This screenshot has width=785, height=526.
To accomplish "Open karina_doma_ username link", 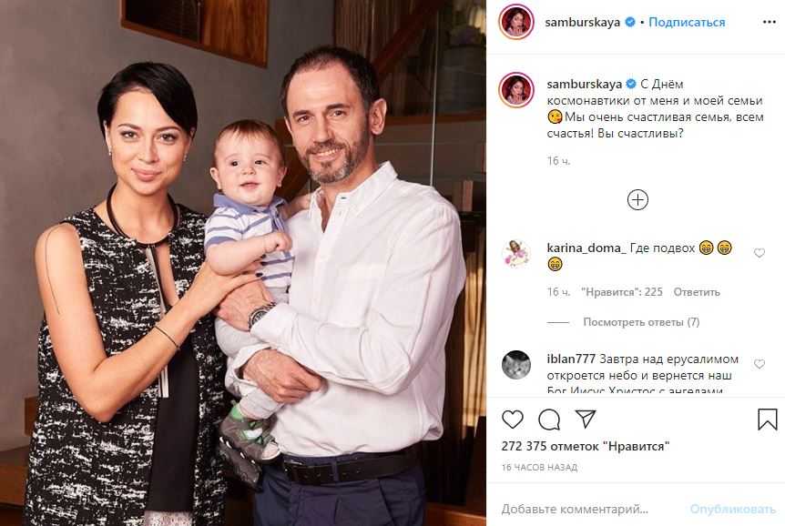I will point(586,248).
